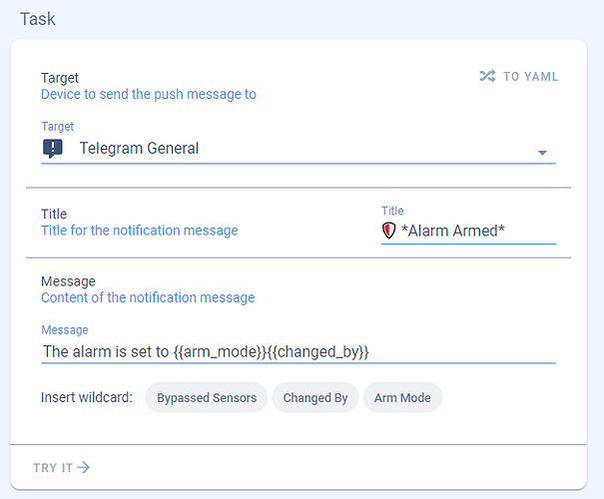Click into the Message text field
Viewport: 604px width, 499px height.
tap(298, 351)
